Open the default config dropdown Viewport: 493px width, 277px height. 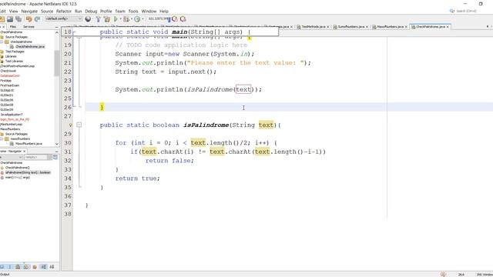(63, 18)
